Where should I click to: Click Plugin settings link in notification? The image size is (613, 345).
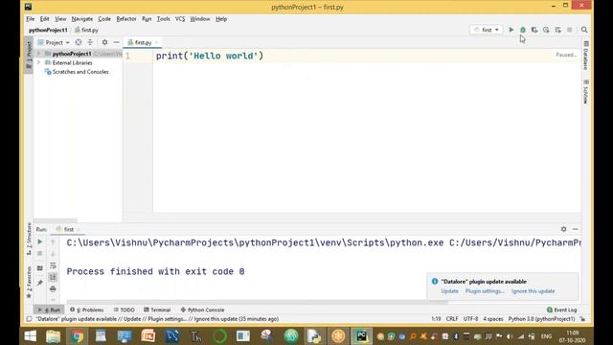pyautogui.click(x=485, y=291)
